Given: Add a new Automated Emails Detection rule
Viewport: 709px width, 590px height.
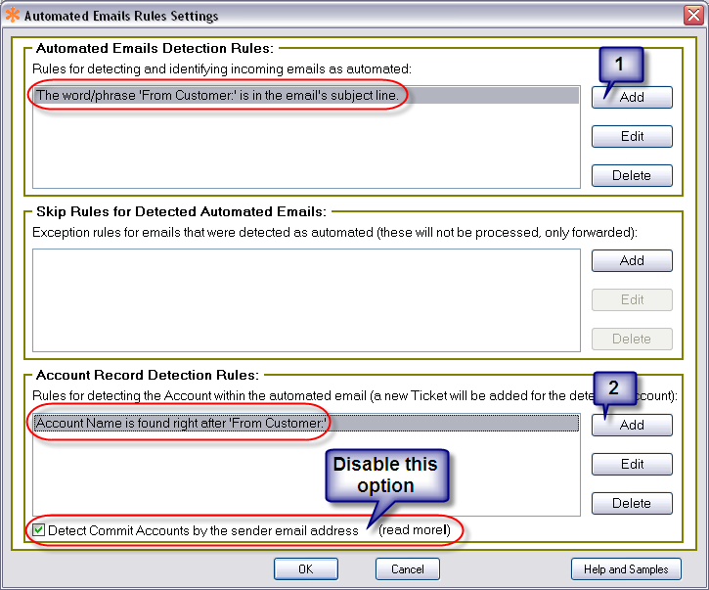Looking at the screenshot, I should pos(632,97).
